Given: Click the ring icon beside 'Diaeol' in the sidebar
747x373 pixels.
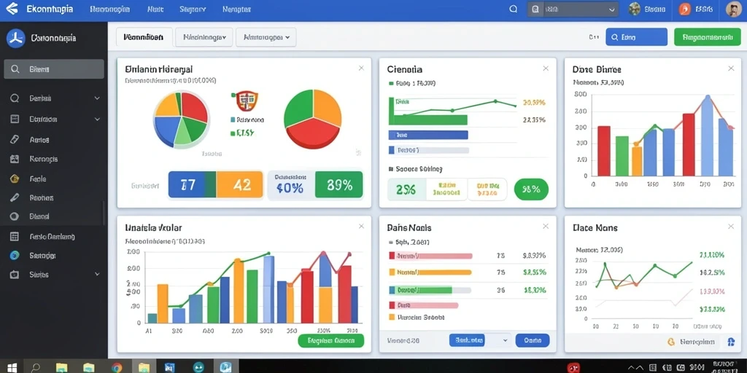Looking at the screenshot, I should point(15,216).
